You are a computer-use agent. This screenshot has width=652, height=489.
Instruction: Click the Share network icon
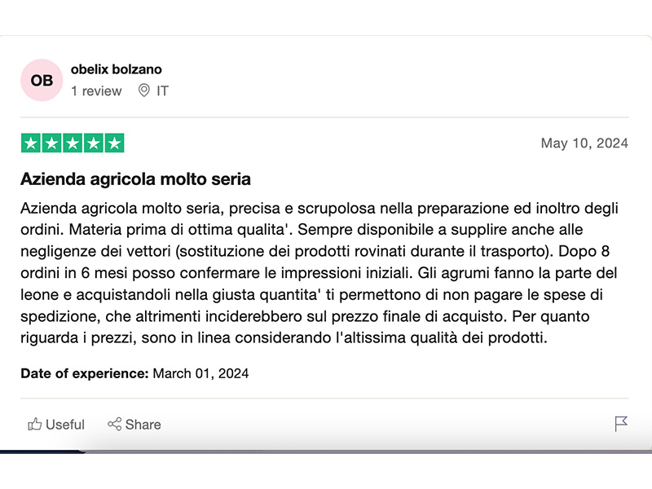tap(114, 424)
